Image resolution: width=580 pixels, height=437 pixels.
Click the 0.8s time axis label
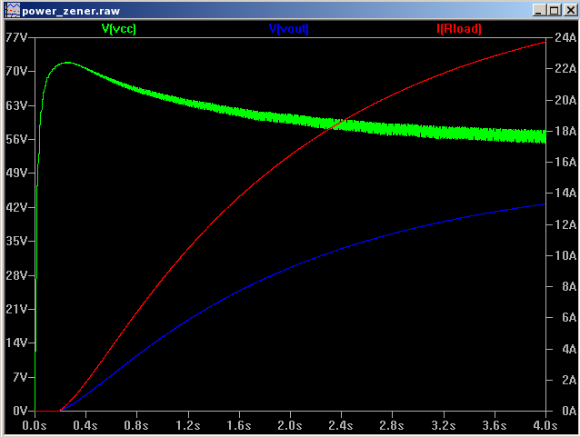136,425
